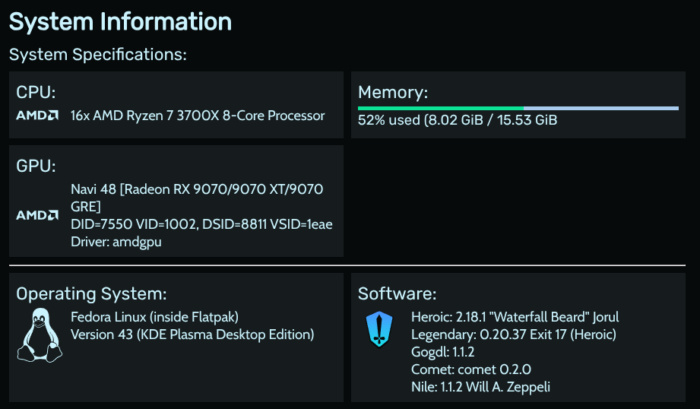Select the System Specifications label

click(98, 55)
